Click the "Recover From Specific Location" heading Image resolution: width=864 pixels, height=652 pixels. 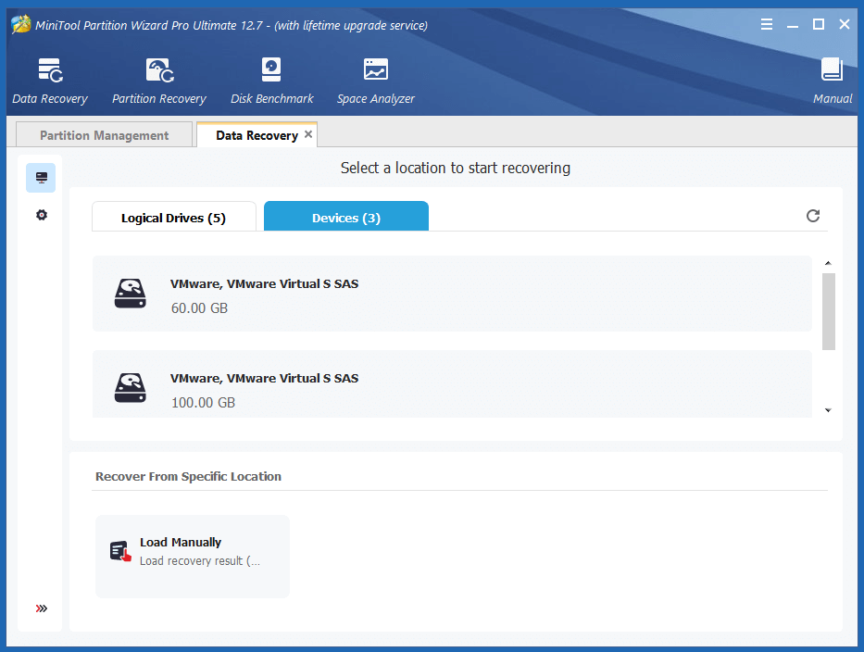point(188,476)
